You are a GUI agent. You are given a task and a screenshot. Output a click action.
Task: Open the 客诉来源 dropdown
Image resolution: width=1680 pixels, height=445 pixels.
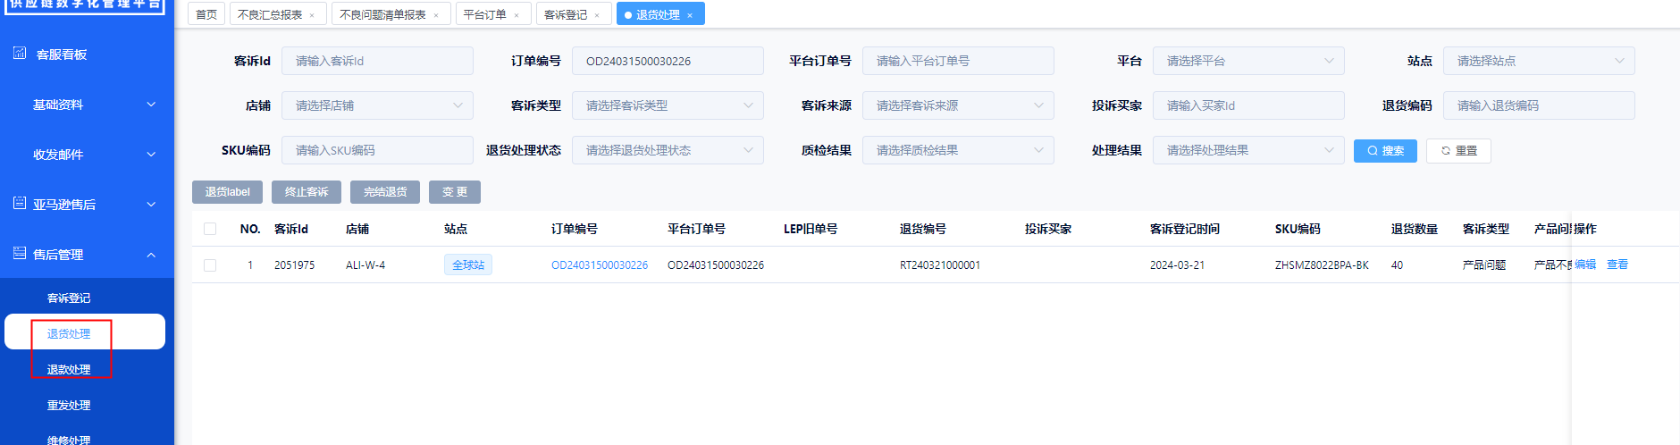958,105
